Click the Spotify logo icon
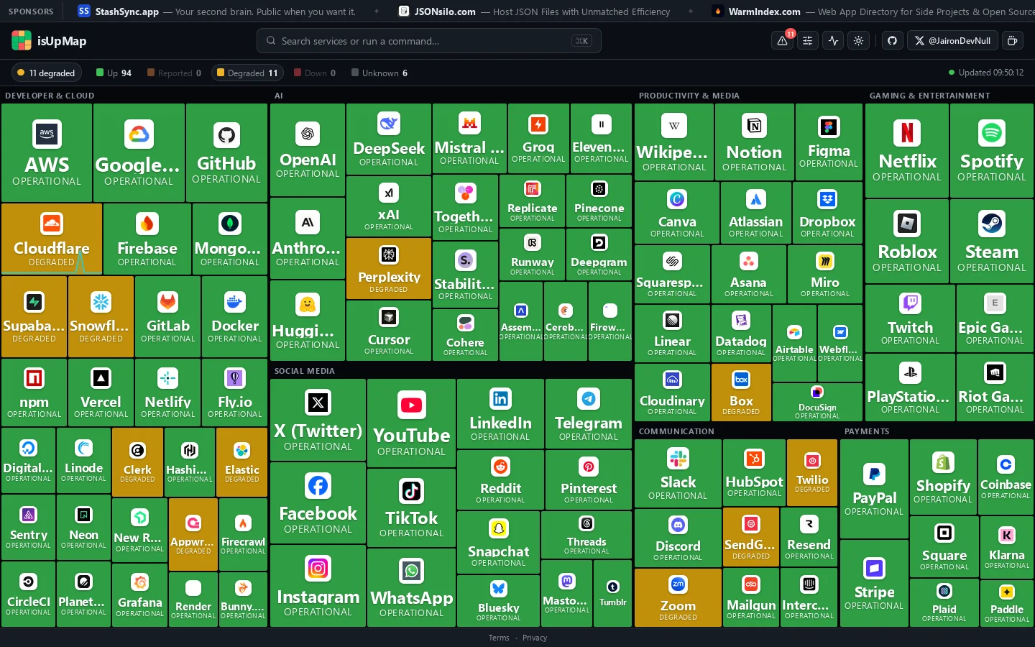This screenshot has height=647, width=1035. pyautogui.click(x=992, y=132)
